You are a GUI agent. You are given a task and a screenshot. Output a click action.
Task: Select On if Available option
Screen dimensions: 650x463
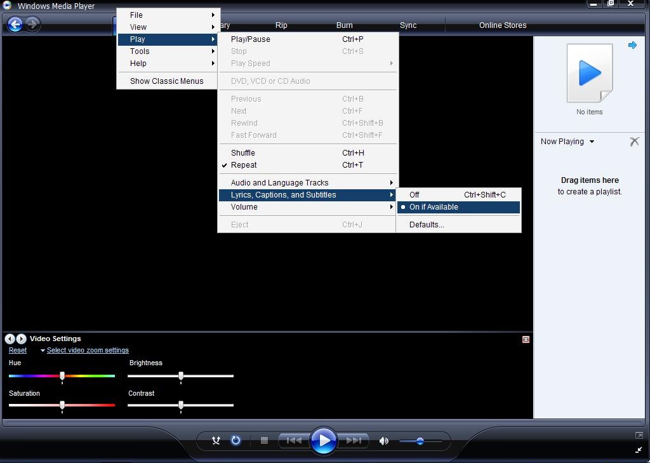pos(458,207)
